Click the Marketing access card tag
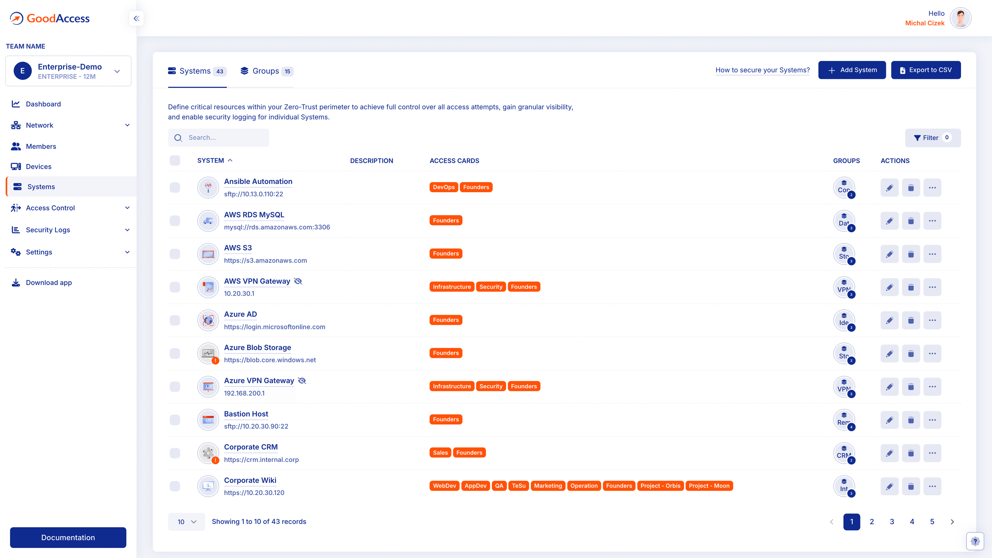The image size is (992, 558). (548, 486)
